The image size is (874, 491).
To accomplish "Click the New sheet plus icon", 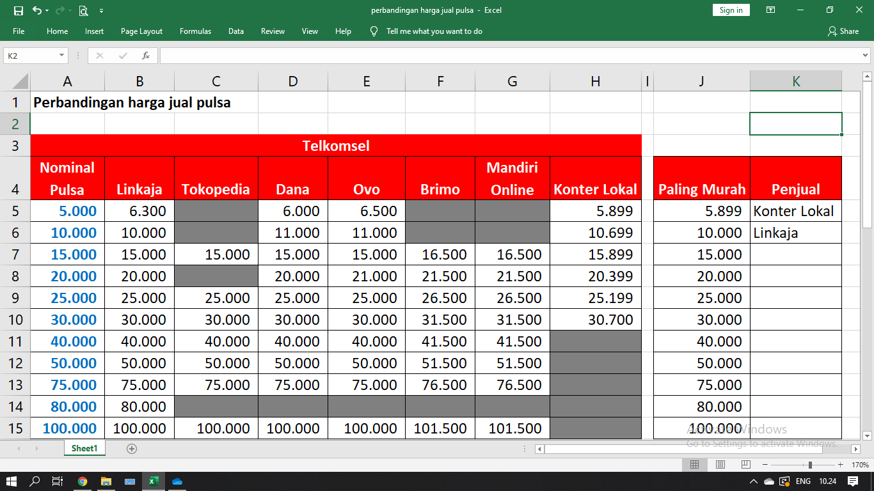I will (x=132, y=449).
